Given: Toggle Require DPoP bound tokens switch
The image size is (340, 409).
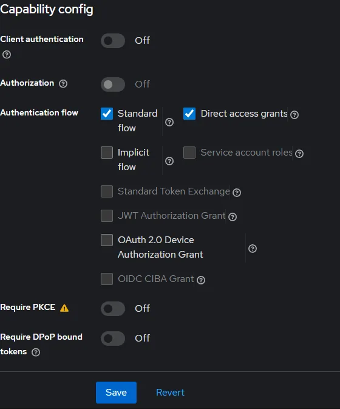Looking at the screenshot, I should (113, 339).
